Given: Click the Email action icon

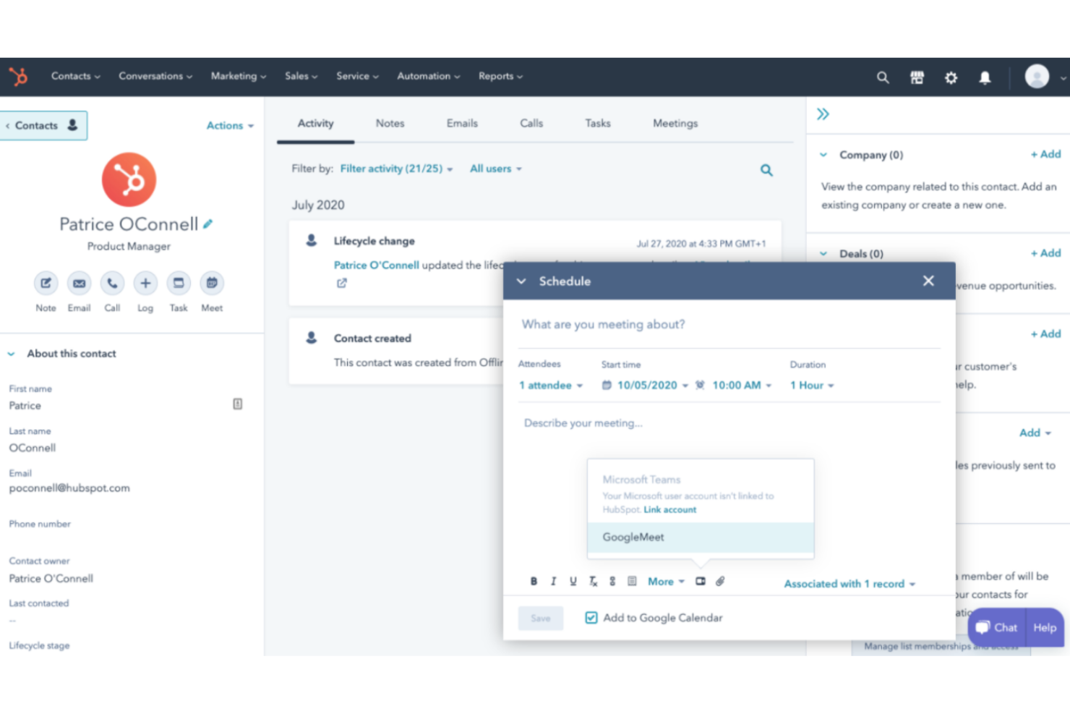Looking at the screenshot, I should pyautogui.click(x=79, y=283).
